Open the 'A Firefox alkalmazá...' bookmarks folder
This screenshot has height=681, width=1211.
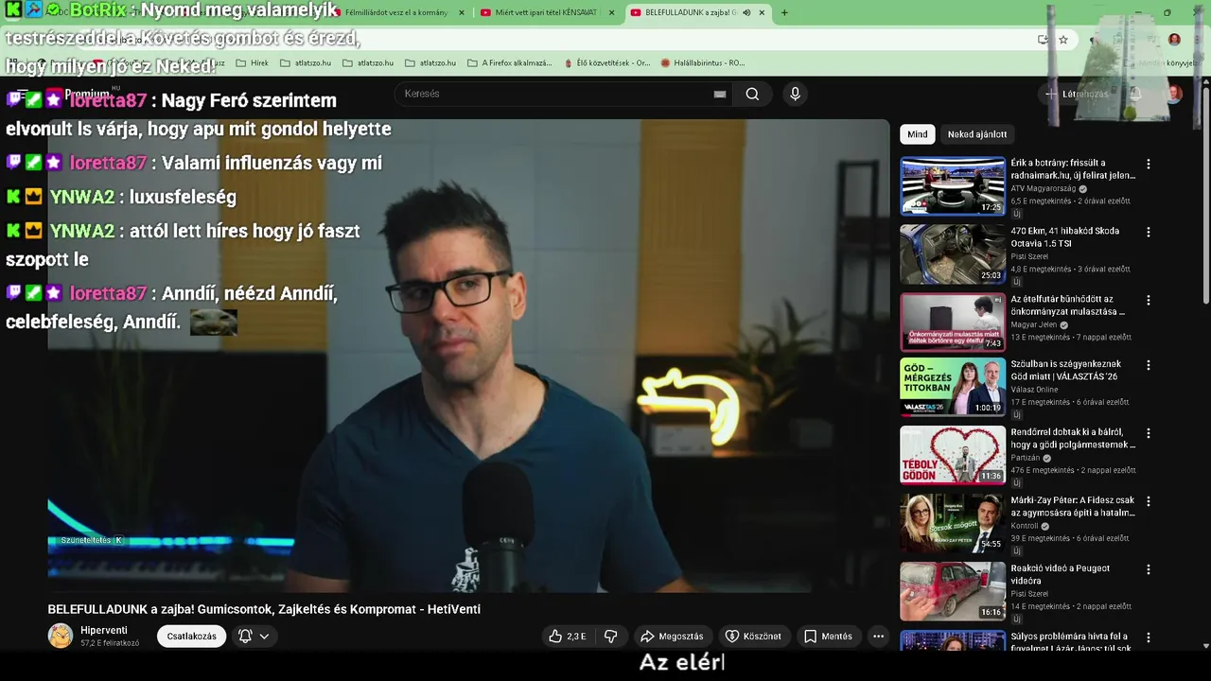click(x=509, y=63)
